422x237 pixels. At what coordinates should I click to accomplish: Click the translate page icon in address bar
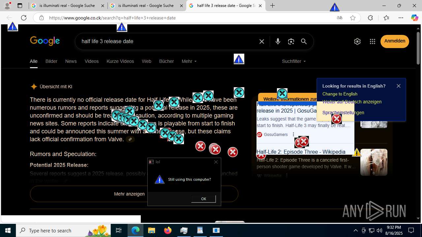tap(340, 18)
